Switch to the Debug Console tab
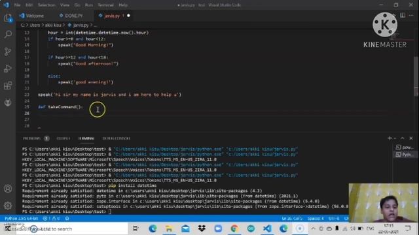419x235 pixels. [117, 138]
